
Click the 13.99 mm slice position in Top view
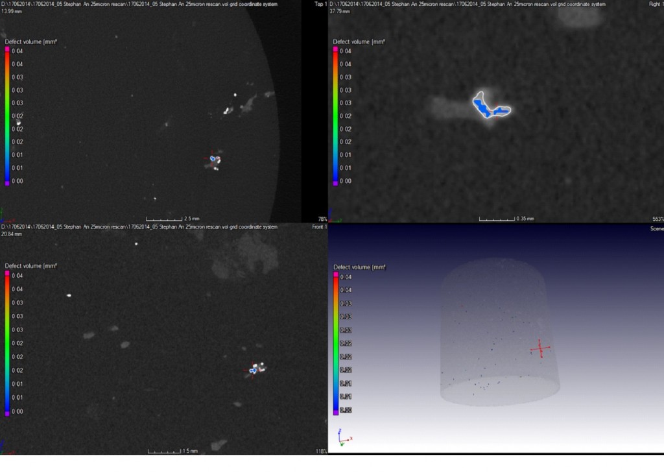pyautogui.click(x=12, y=11)
